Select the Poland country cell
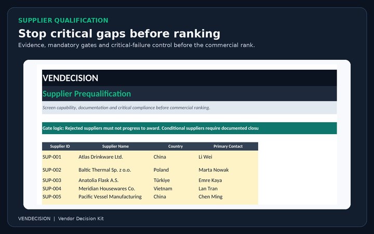Image resolution: width=374 pixels, height=234 pixels. [161, 170]
